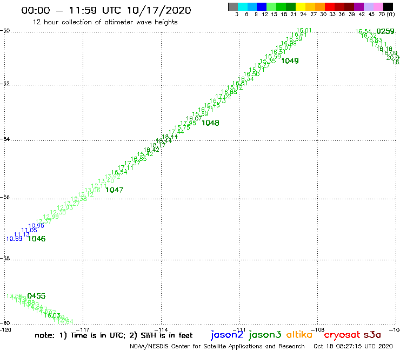The width and height of the screenshot is (400, 351).
Task: Click the 16.85 wave height value
Action: [138, 159]
